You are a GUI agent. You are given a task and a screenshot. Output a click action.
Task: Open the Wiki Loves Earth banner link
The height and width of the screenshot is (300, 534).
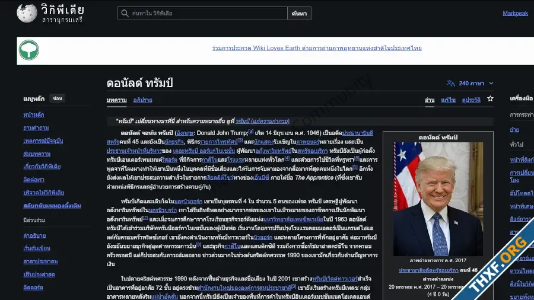[317, 48]
